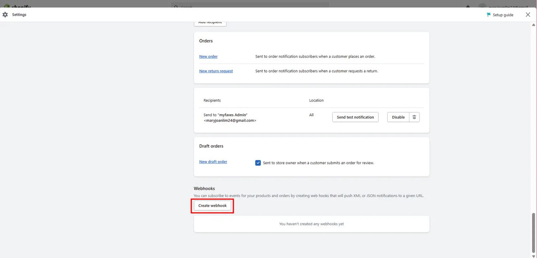This screenshot has width=537, height=258.
Task: Open the New return request link
Action: point(216,71)
